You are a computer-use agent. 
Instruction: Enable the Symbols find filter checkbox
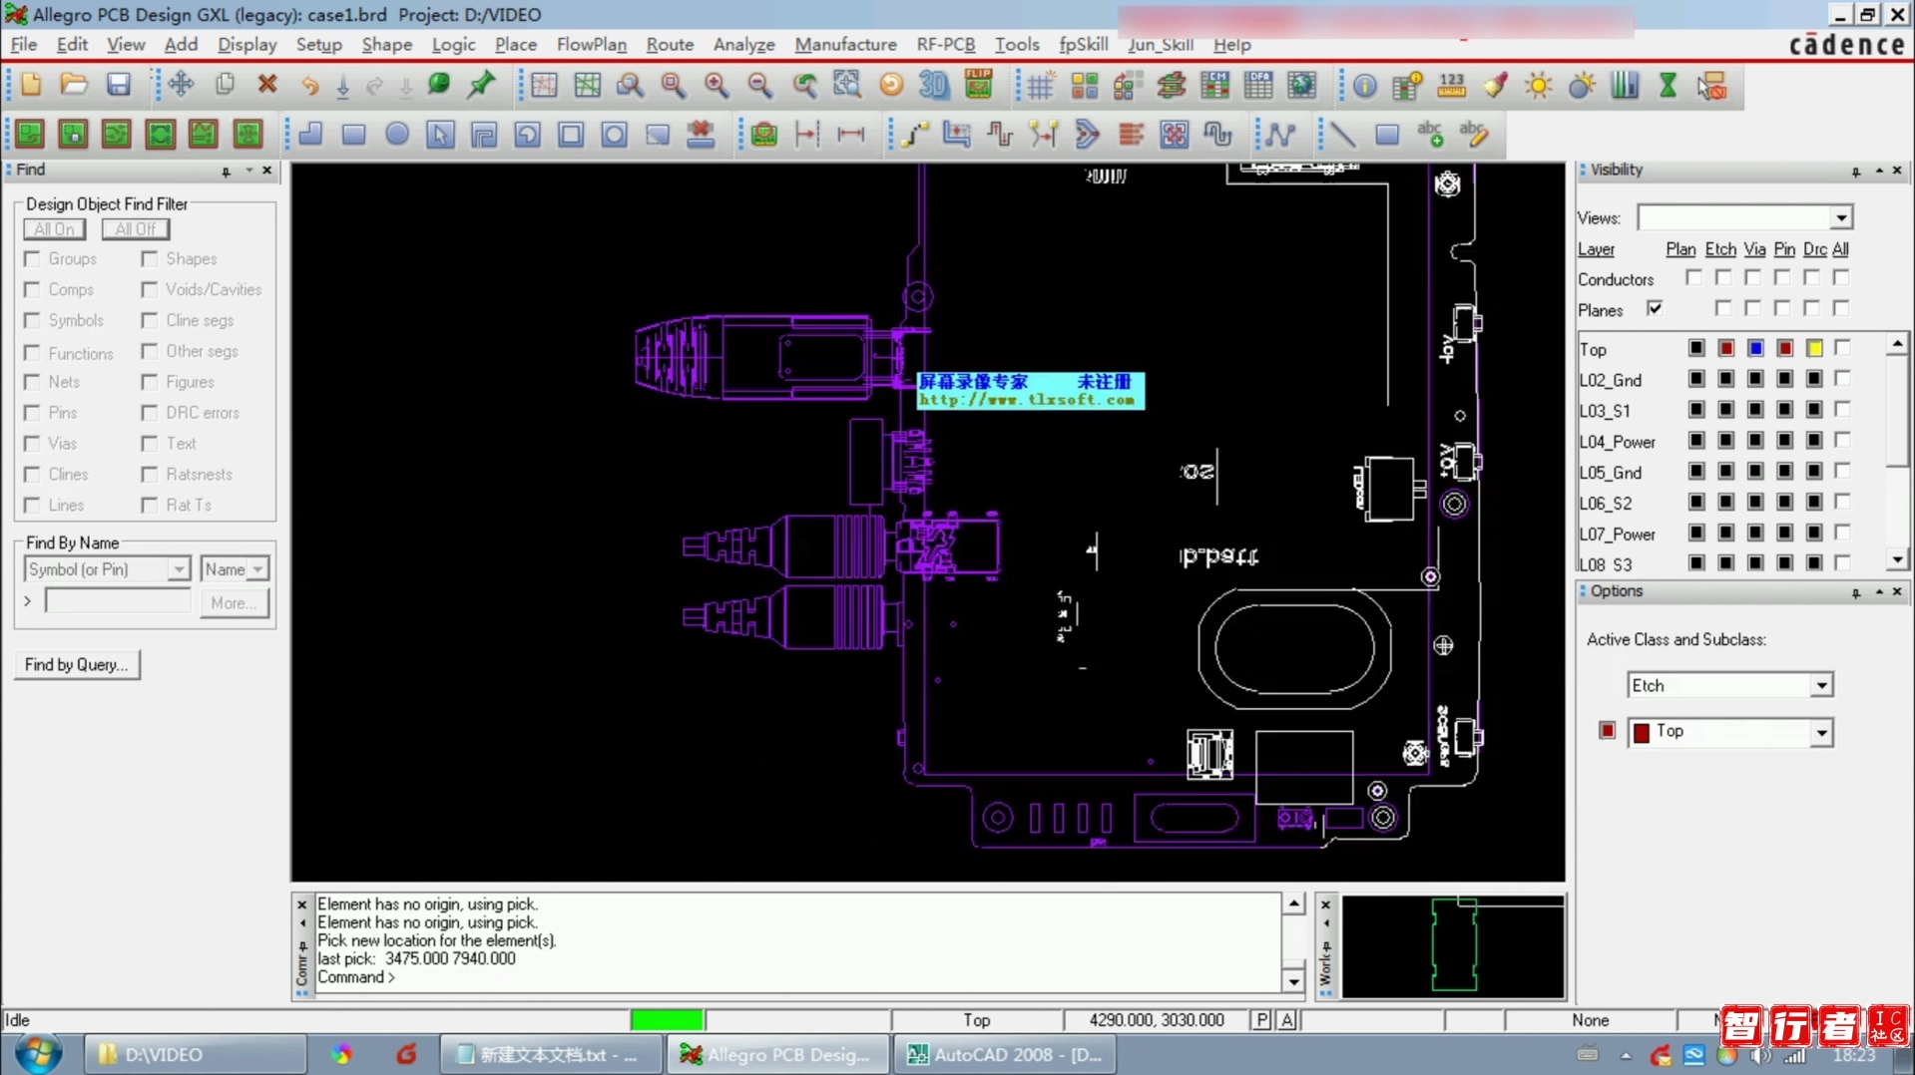tap(32, 321)
